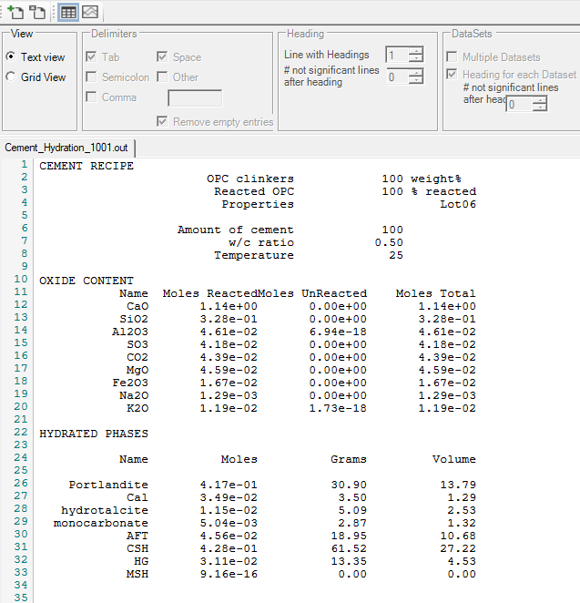Select the Text view radio button
580x603 pixels.
coord(11,57)
